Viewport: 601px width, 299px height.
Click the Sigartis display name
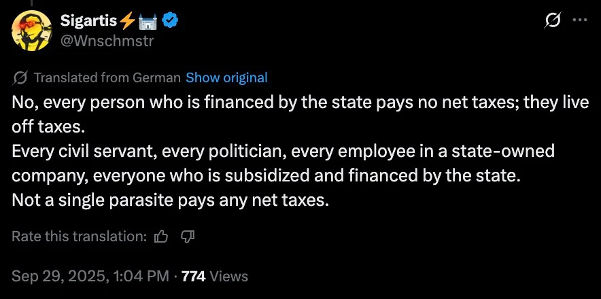[x=88, y=22]
